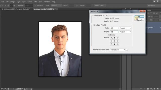Click the new Width input field
Image resolution: width=161 pixels, height=90 pixels.
[114, 28]
